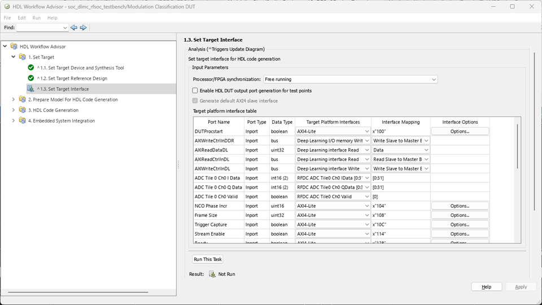Expand the HDL Code Generation tree node

click(14, 110)
